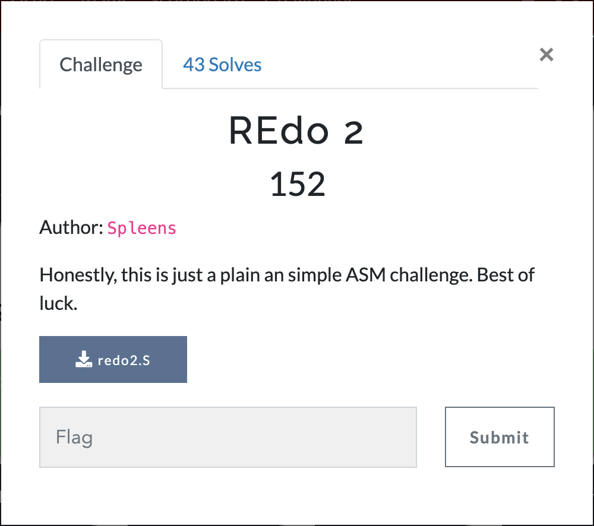Image resolution: width=594 pixels, height=526 pixels.
Task: Click the Author: label
Action: point(71,227)
